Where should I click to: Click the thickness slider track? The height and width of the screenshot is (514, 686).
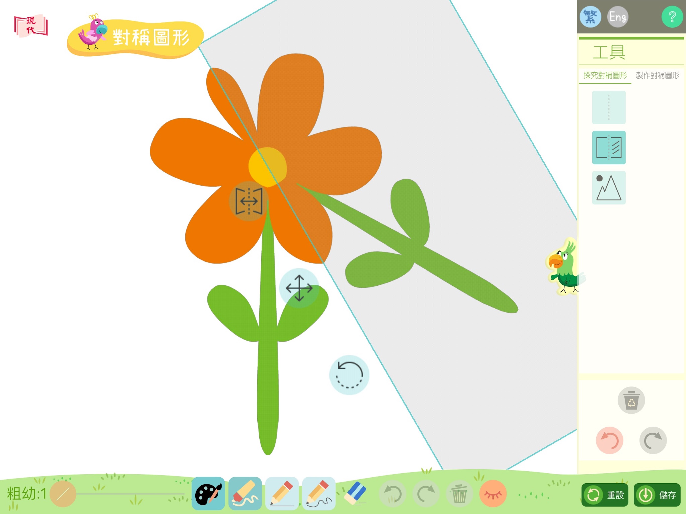[130, 494]
